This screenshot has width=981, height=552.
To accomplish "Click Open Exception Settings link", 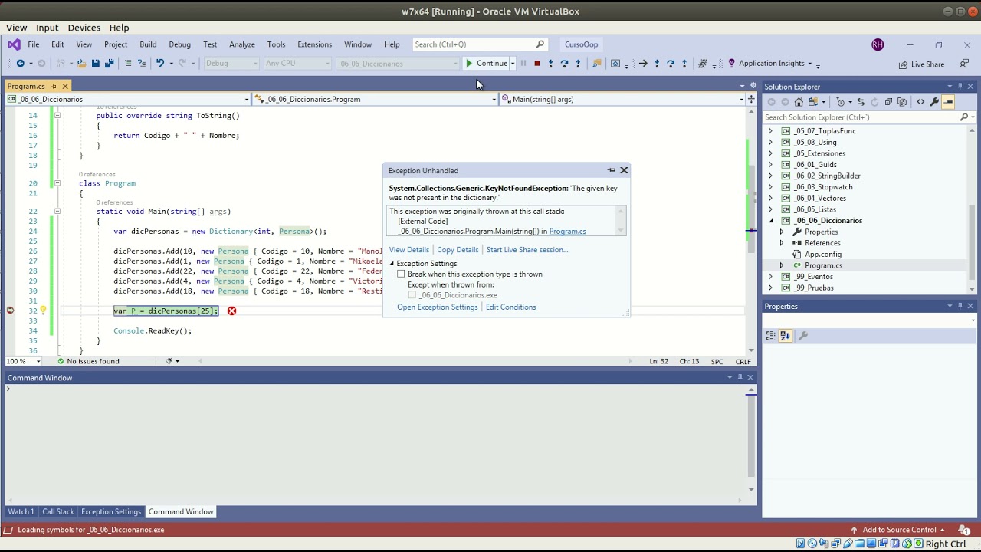I will point(437,307).
